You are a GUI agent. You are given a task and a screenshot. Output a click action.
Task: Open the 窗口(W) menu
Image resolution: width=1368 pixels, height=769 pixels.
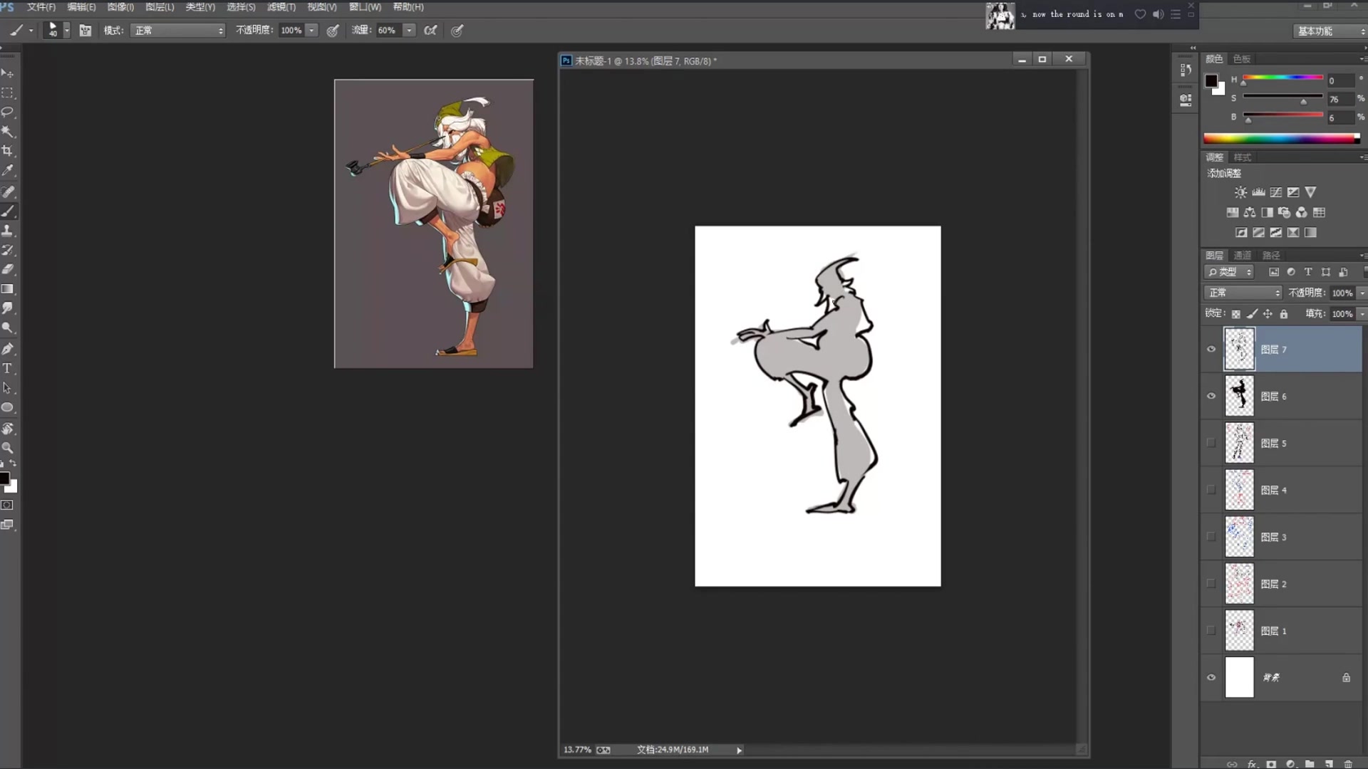(x=365, y=7)
